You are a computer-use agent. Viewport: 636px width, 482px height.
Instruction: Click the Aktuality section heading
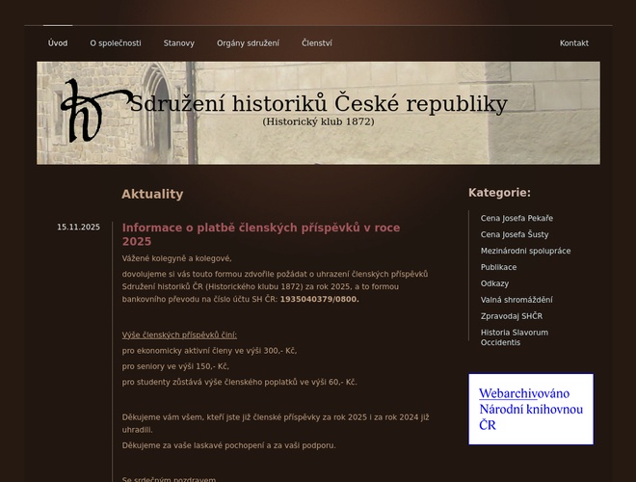pos(152,194)
